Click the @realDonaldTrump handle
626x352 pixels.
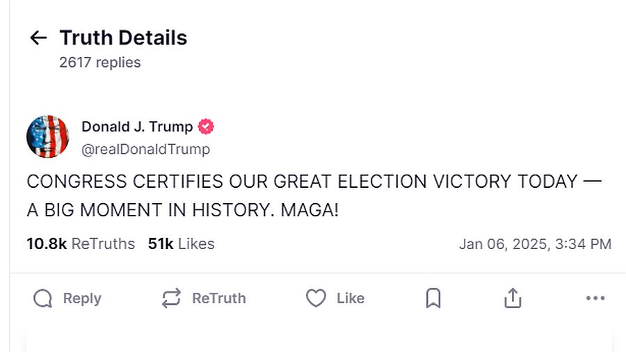coord(145,149)
